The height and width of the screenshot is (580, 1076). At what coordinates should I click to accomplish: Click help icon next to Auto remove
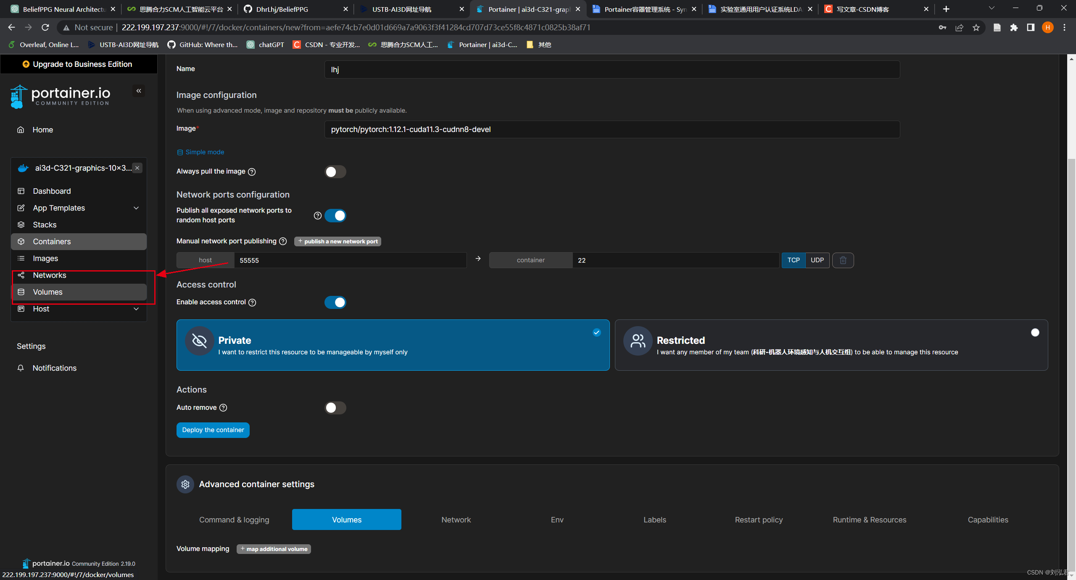(x=224, y=408)
